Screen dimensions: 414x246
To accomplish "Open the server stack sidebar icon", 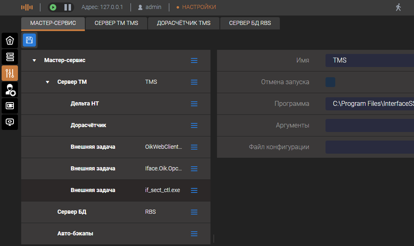I will pos(10,57).
